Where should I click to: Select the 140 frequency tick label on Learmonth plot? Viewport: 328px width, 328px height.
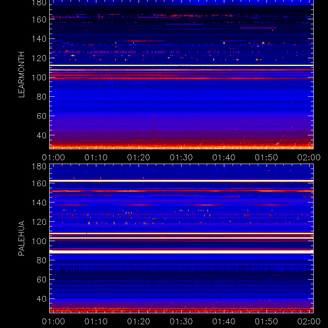pyautogui.click(x=39, y=39)
